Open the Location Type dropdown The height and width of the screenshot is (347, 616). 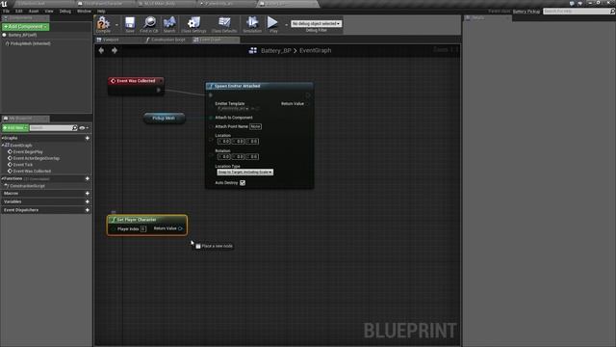pyautogui.click(x=245, y=173)
